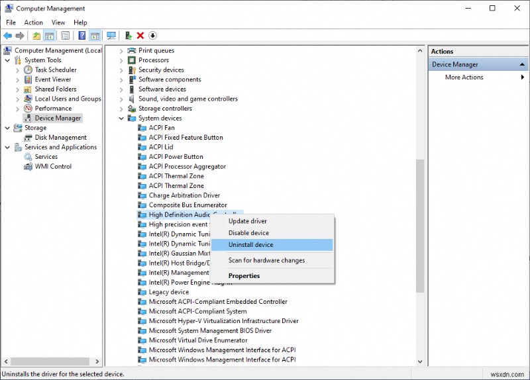Collapse the Device Manager actions section
Viewport: 530px width, 380px height.
[522, 64]
